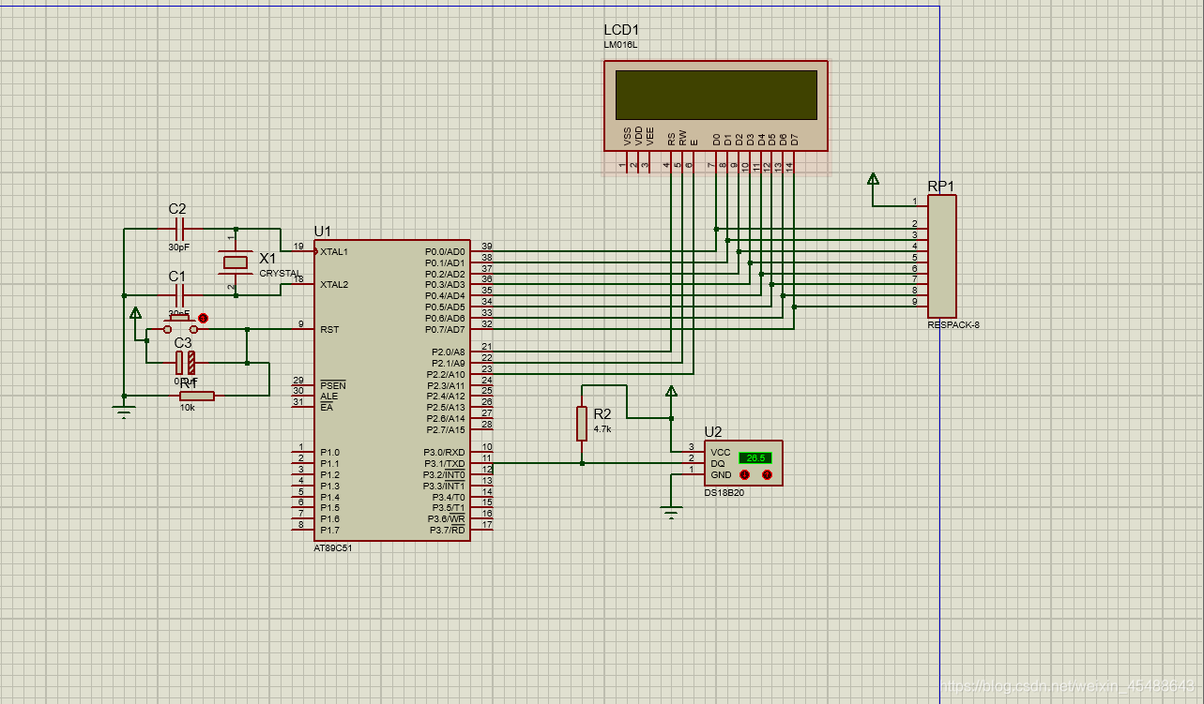Select capacitor C2 symbol
1204x704 pixels.
[180, 229]
